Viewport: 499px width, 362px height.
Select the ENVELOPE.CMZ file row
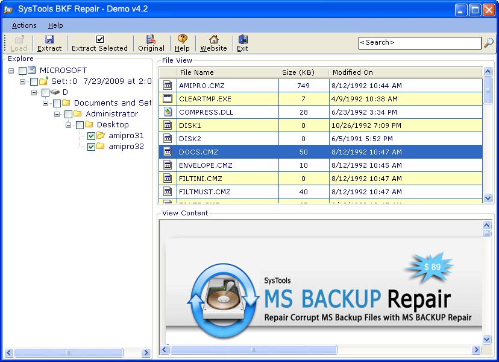click(321, 165)
